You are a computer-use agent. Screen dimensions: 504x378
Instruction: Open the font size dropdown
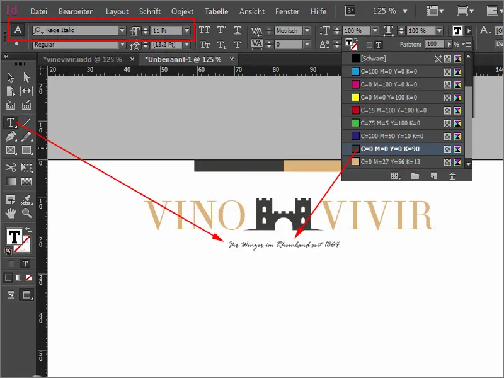186,30
